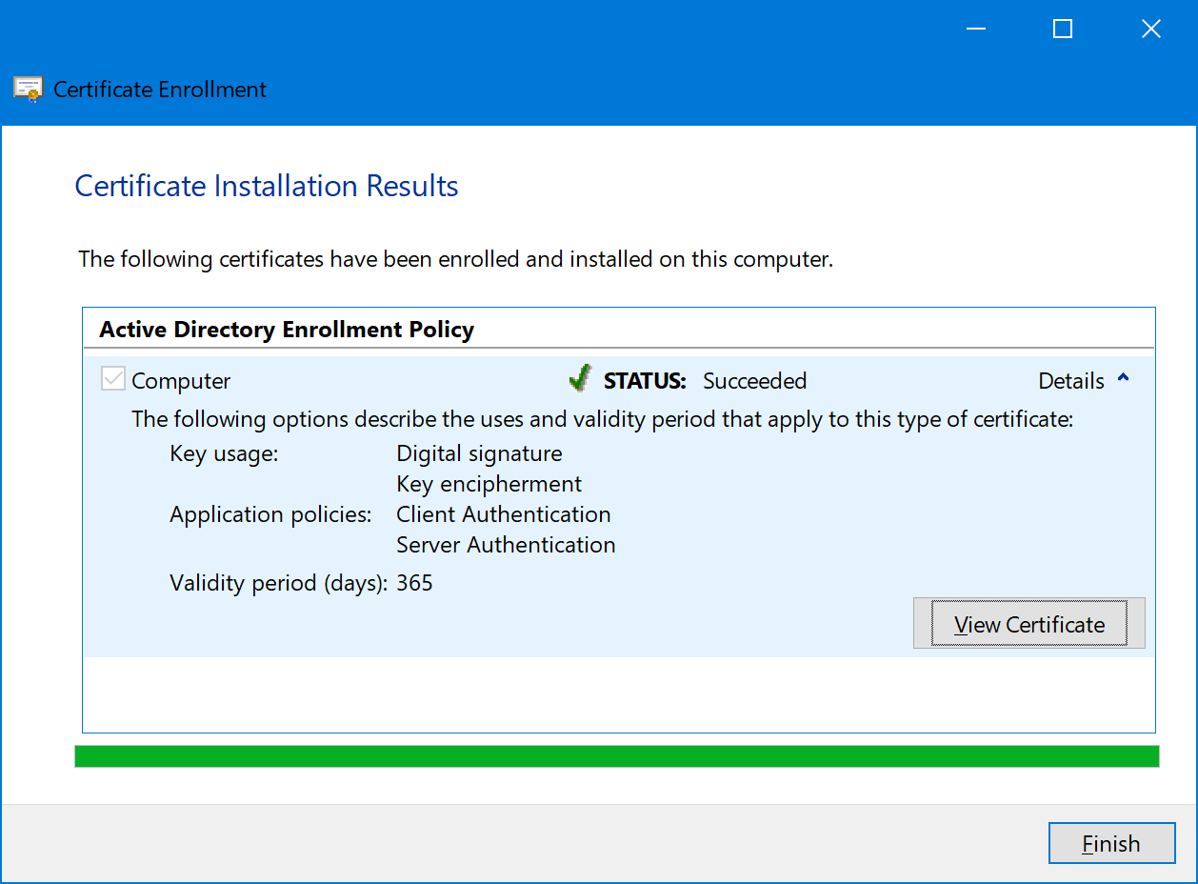The width and height of the screenshot is (1198, 884).
Task: Click the enrolled certificates description text
Action: pos(455,259)
